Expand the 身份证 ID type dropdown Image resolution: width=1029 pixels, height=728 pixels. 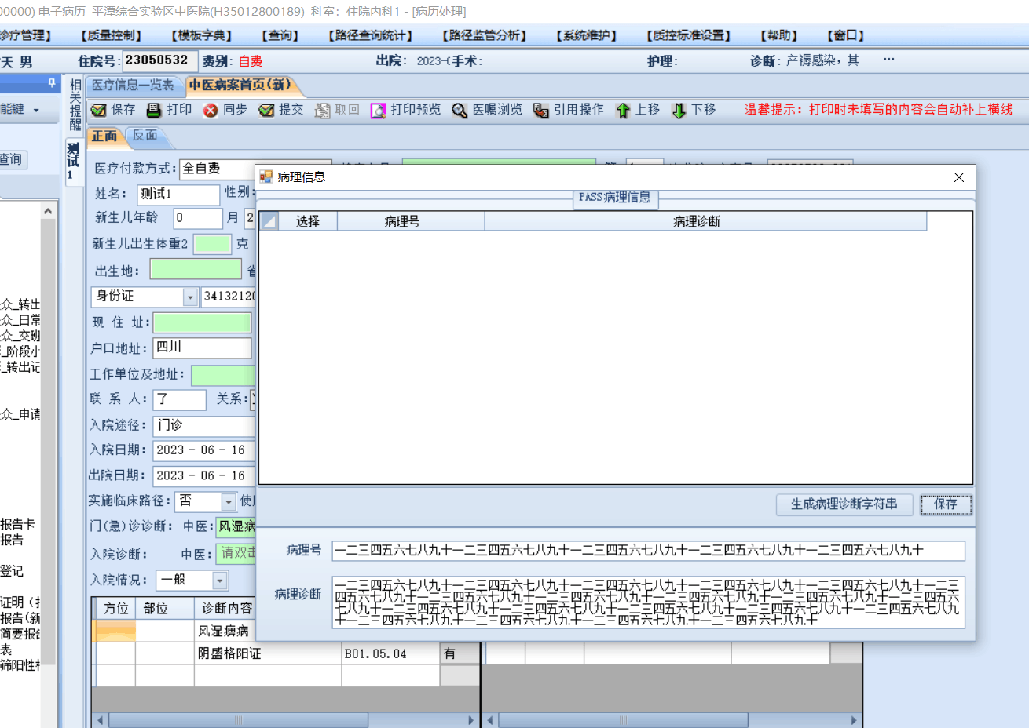(190, 297)
